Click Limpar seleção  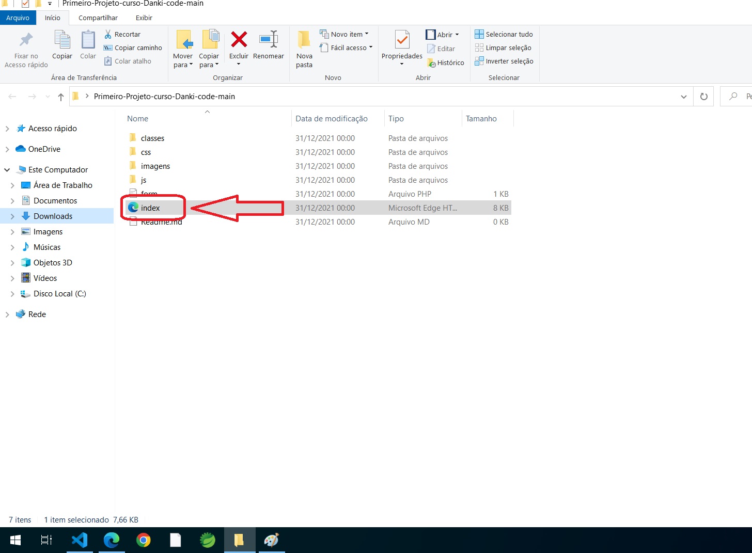503,48
